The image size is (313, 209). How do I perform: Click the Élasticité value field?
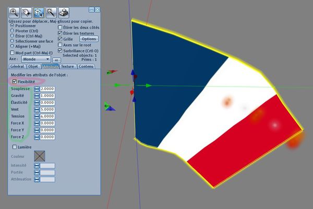point(47,103)
